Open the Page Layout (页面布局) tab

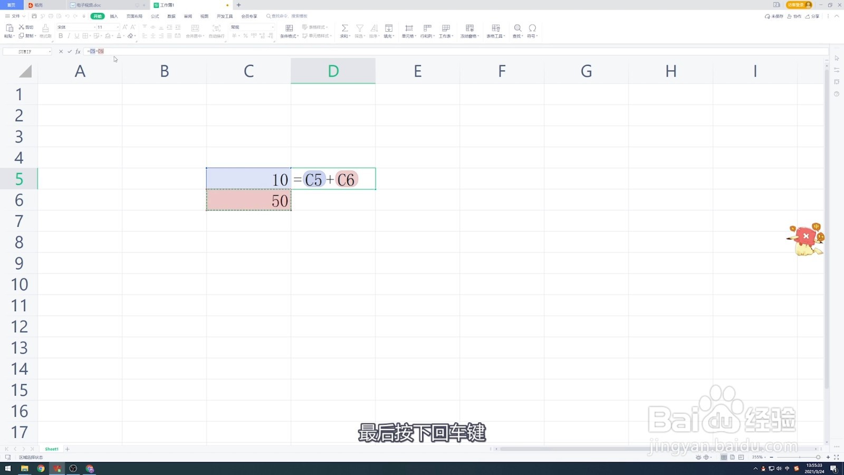(135, 16)
